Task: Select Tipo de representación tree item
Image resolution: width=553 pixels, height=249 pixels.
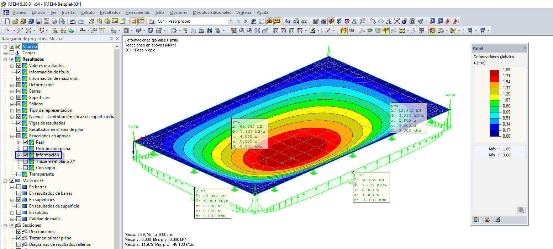Action: pyautogui.click(x=51, y=110)
